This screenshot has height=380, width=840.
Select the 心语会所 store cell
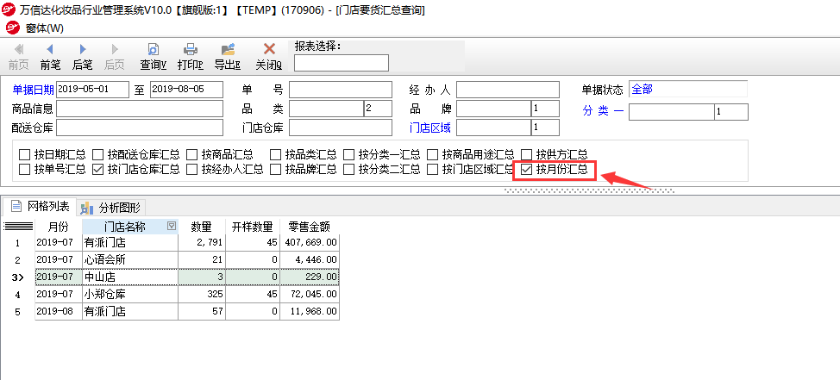(x=130, y=260)
